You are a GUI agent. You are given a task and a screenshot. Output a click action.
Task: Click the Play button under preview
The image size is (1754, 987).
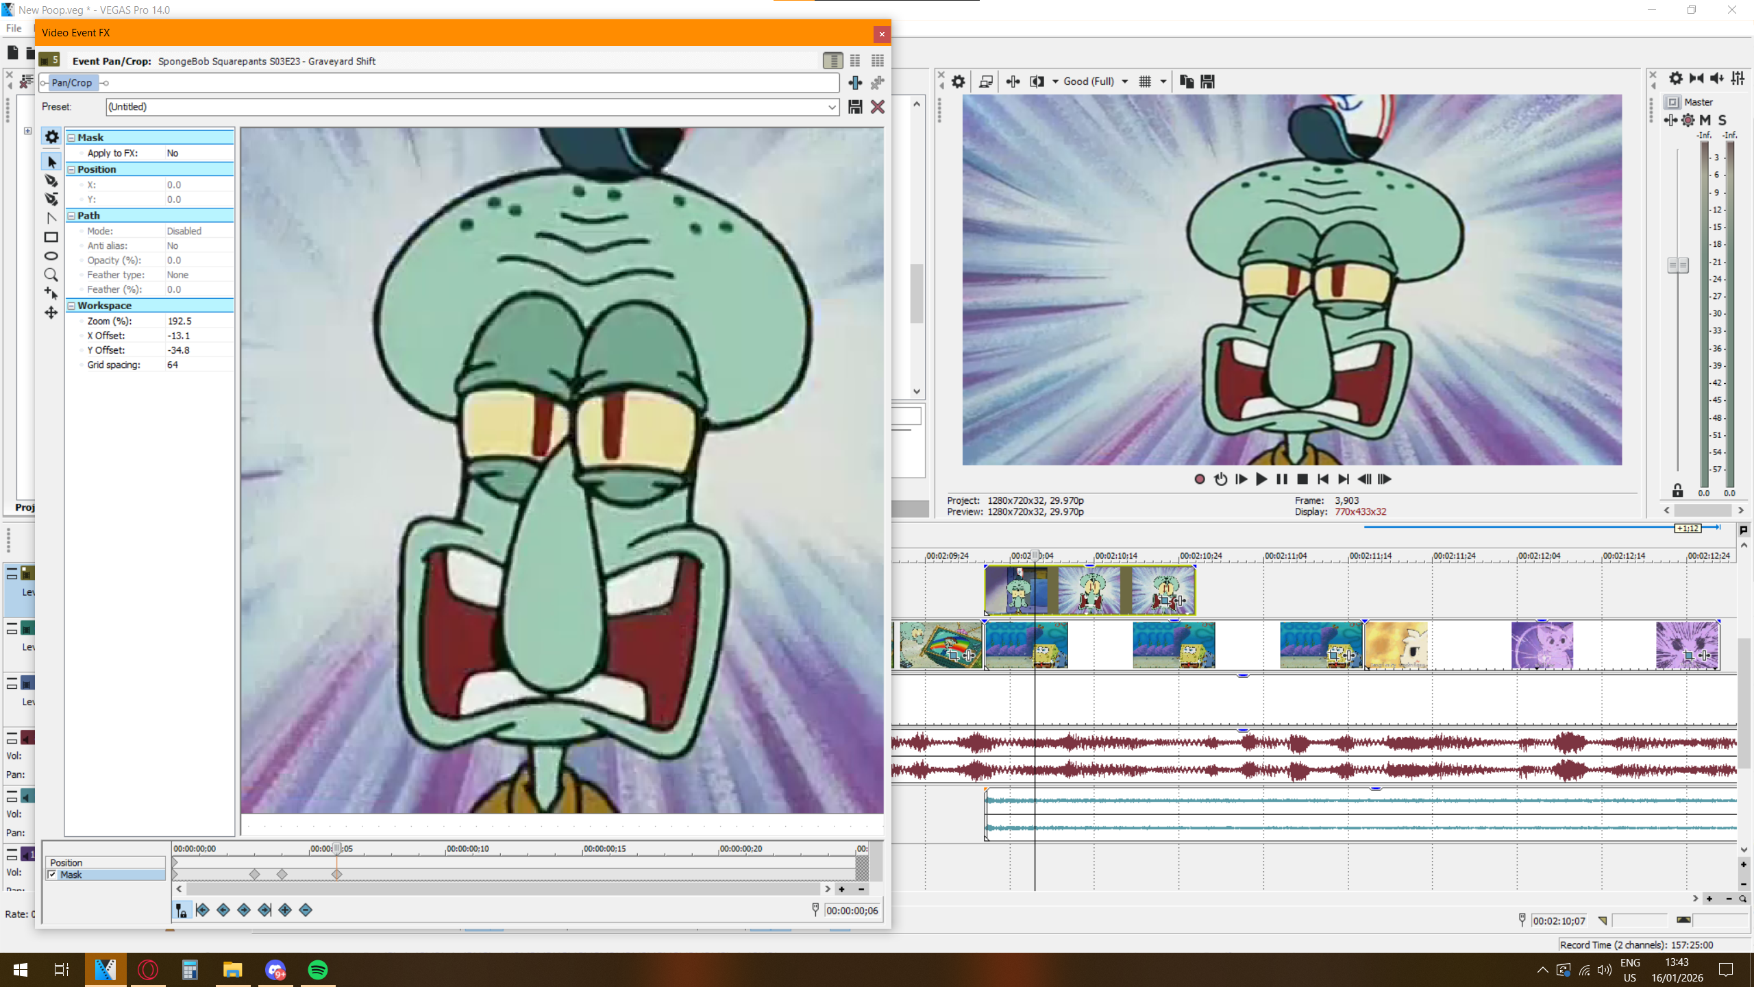point(1261,479)
